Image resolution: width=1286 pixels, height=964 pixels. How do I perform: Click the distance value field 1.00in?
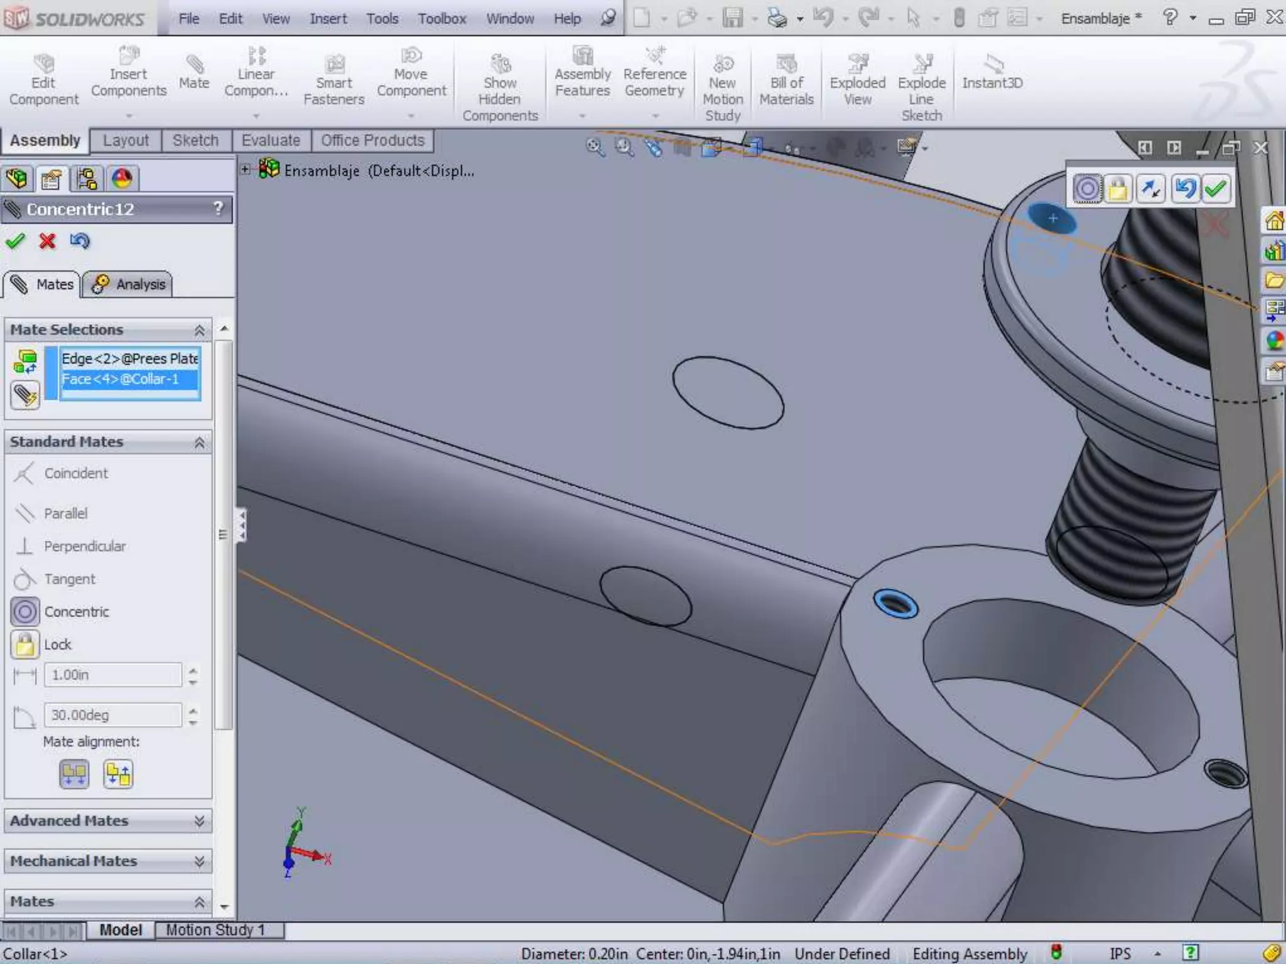[113, 675]
